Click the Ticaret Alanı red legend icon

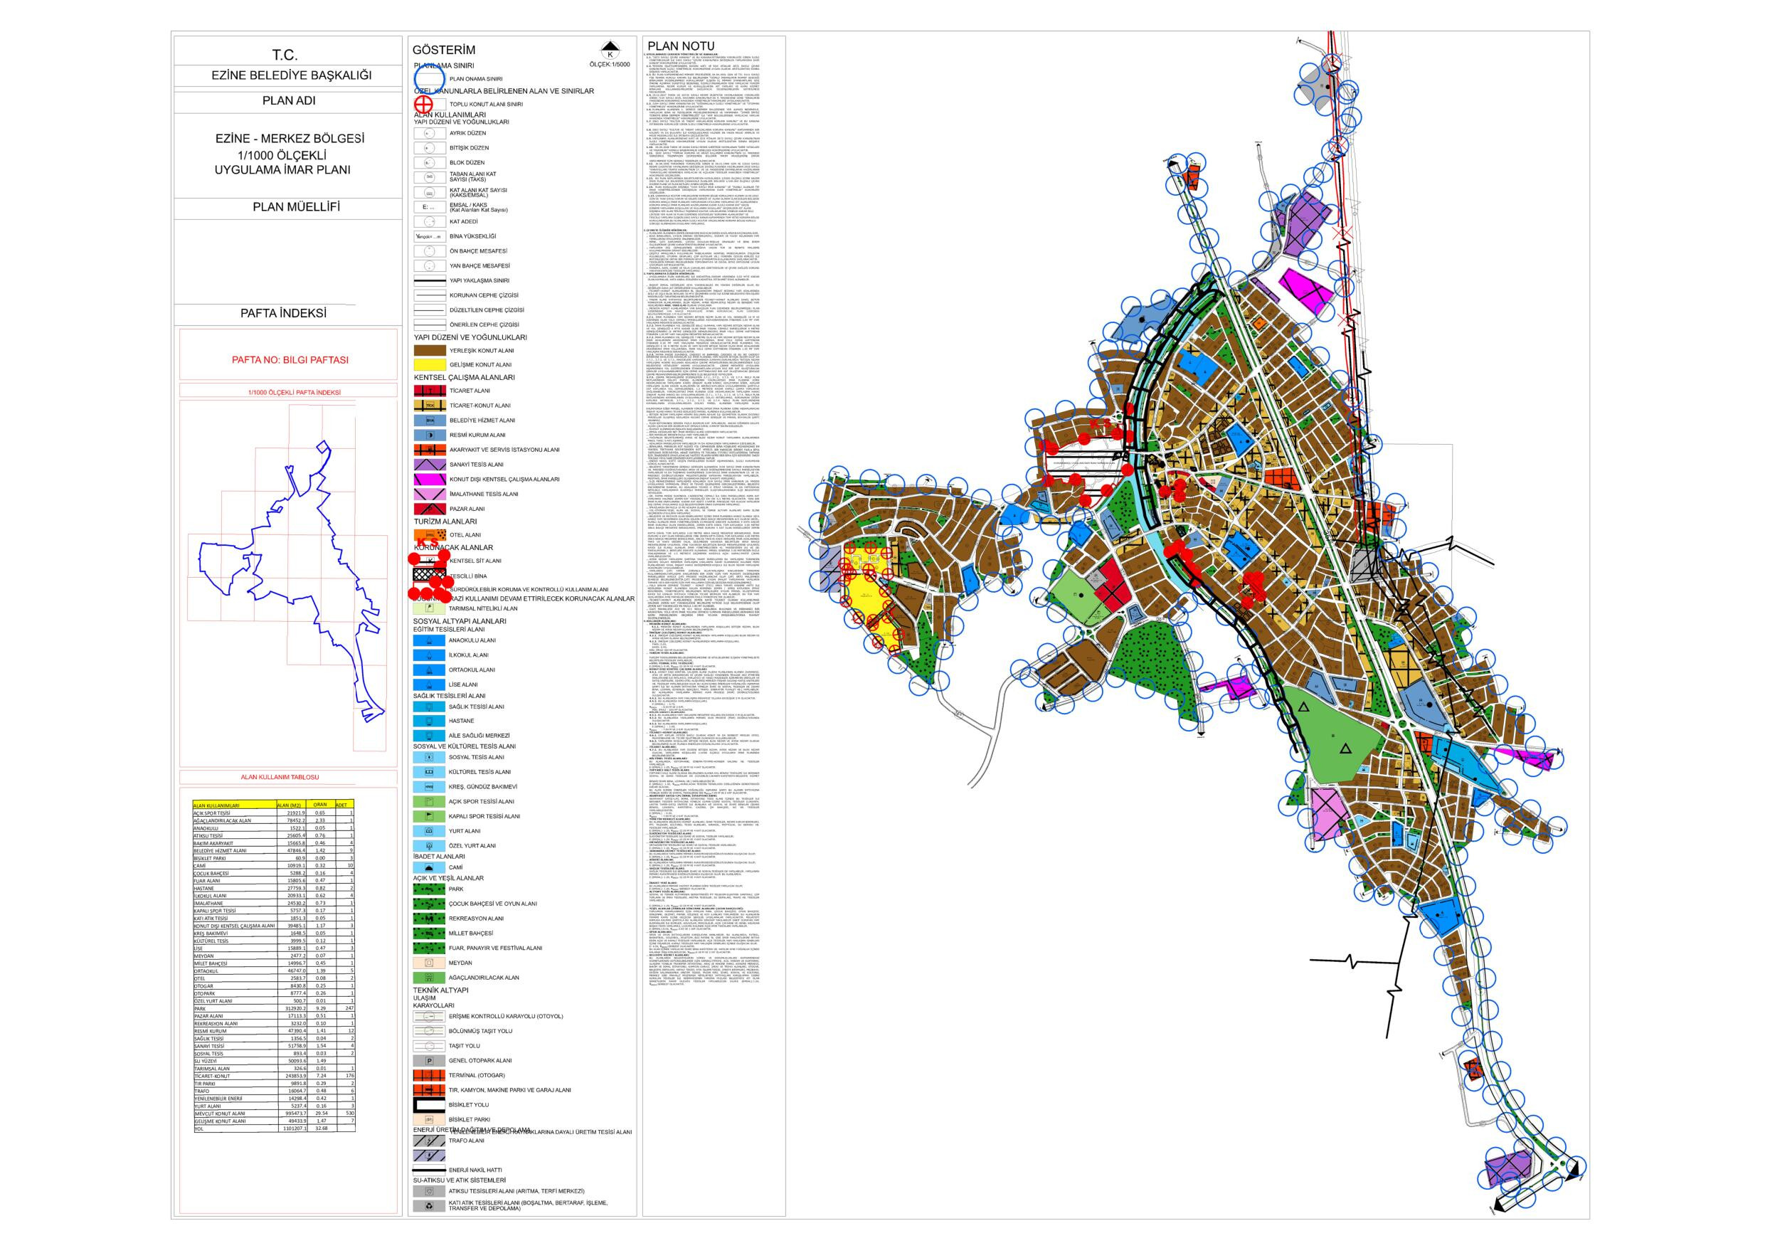point(430,391)
